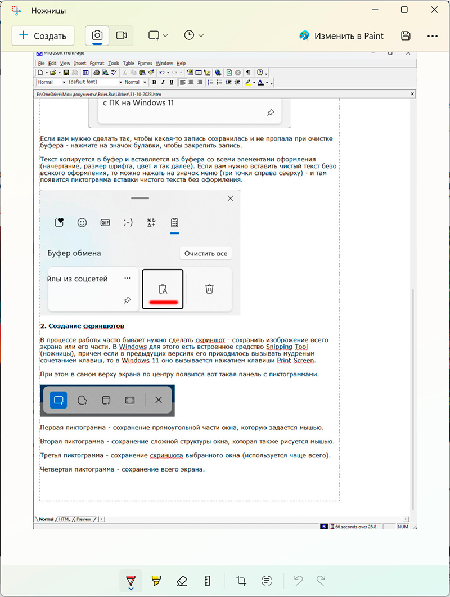Image resolution: width=450 pixels, height=597 pixels.
Task: Switch to photo snip mode
Action: pyautogui.click(x=97, y=35)
